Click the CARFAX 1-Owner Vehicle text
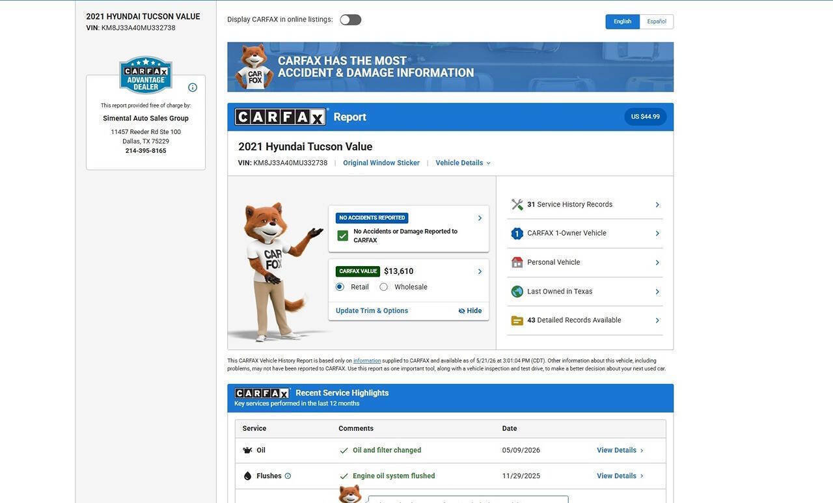Image resolution: width=833 pixels, height=503 pixels. click(x=567, y=234)
